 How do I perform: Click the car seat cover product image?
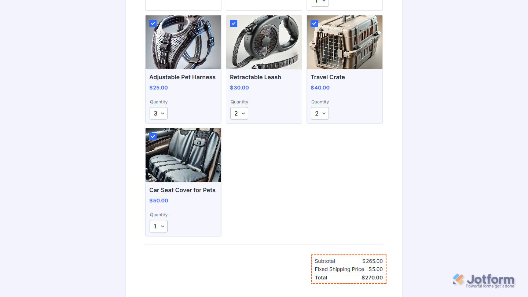point(183,155)
